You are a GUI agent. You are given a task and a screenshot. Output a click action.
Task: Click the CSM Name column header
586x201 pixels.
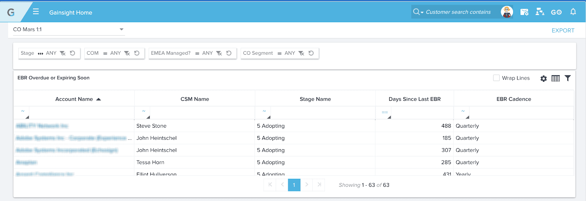point(194,99)
